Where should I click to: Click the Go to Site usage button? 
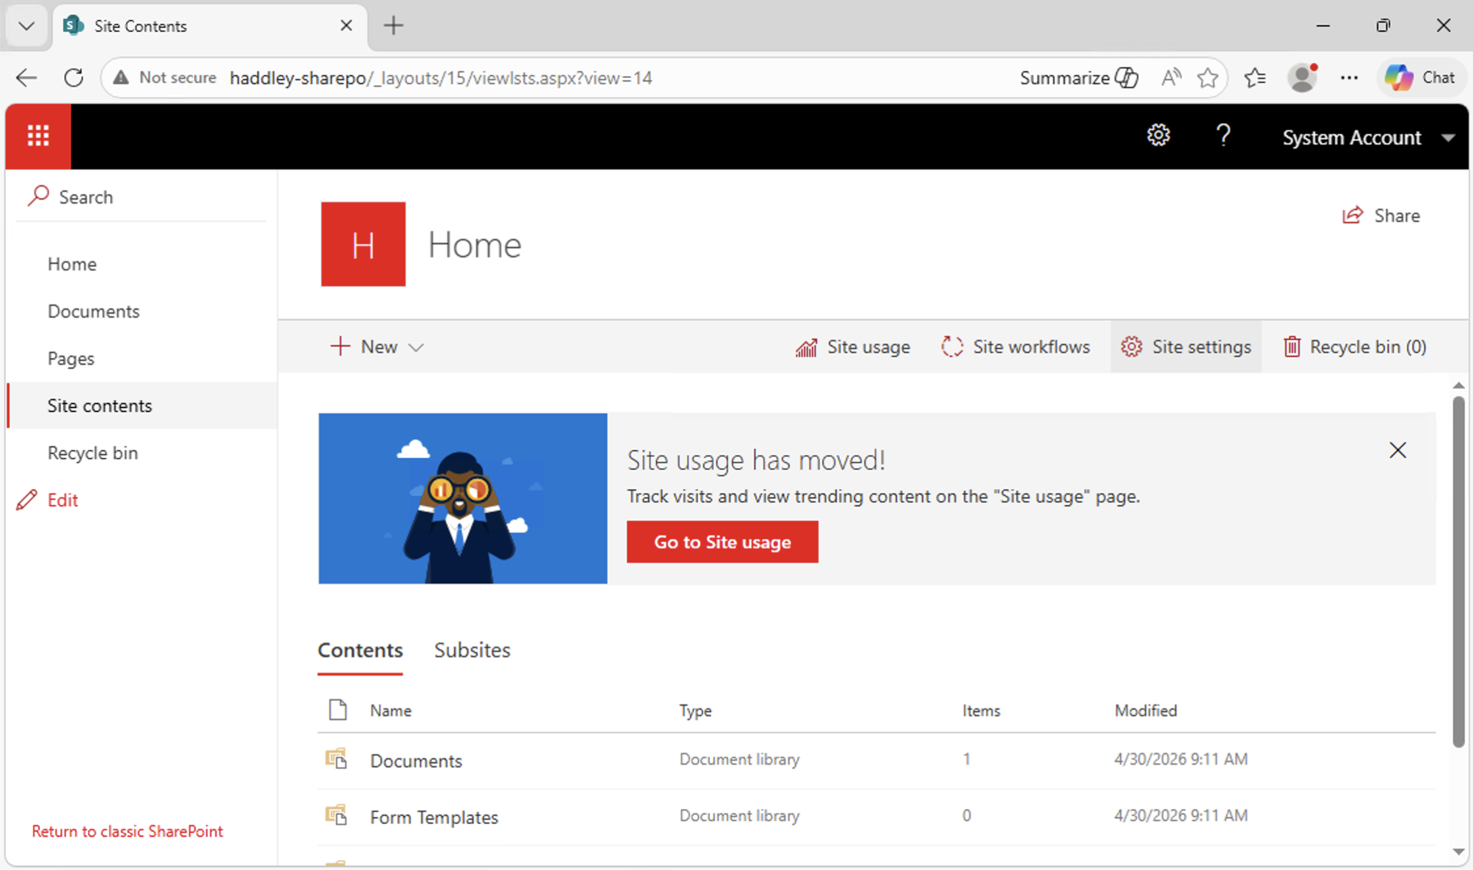[x=722, y=542]
